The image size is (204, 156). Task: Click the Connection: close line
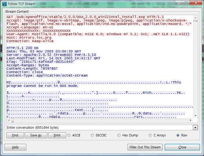tap(25, 72)
